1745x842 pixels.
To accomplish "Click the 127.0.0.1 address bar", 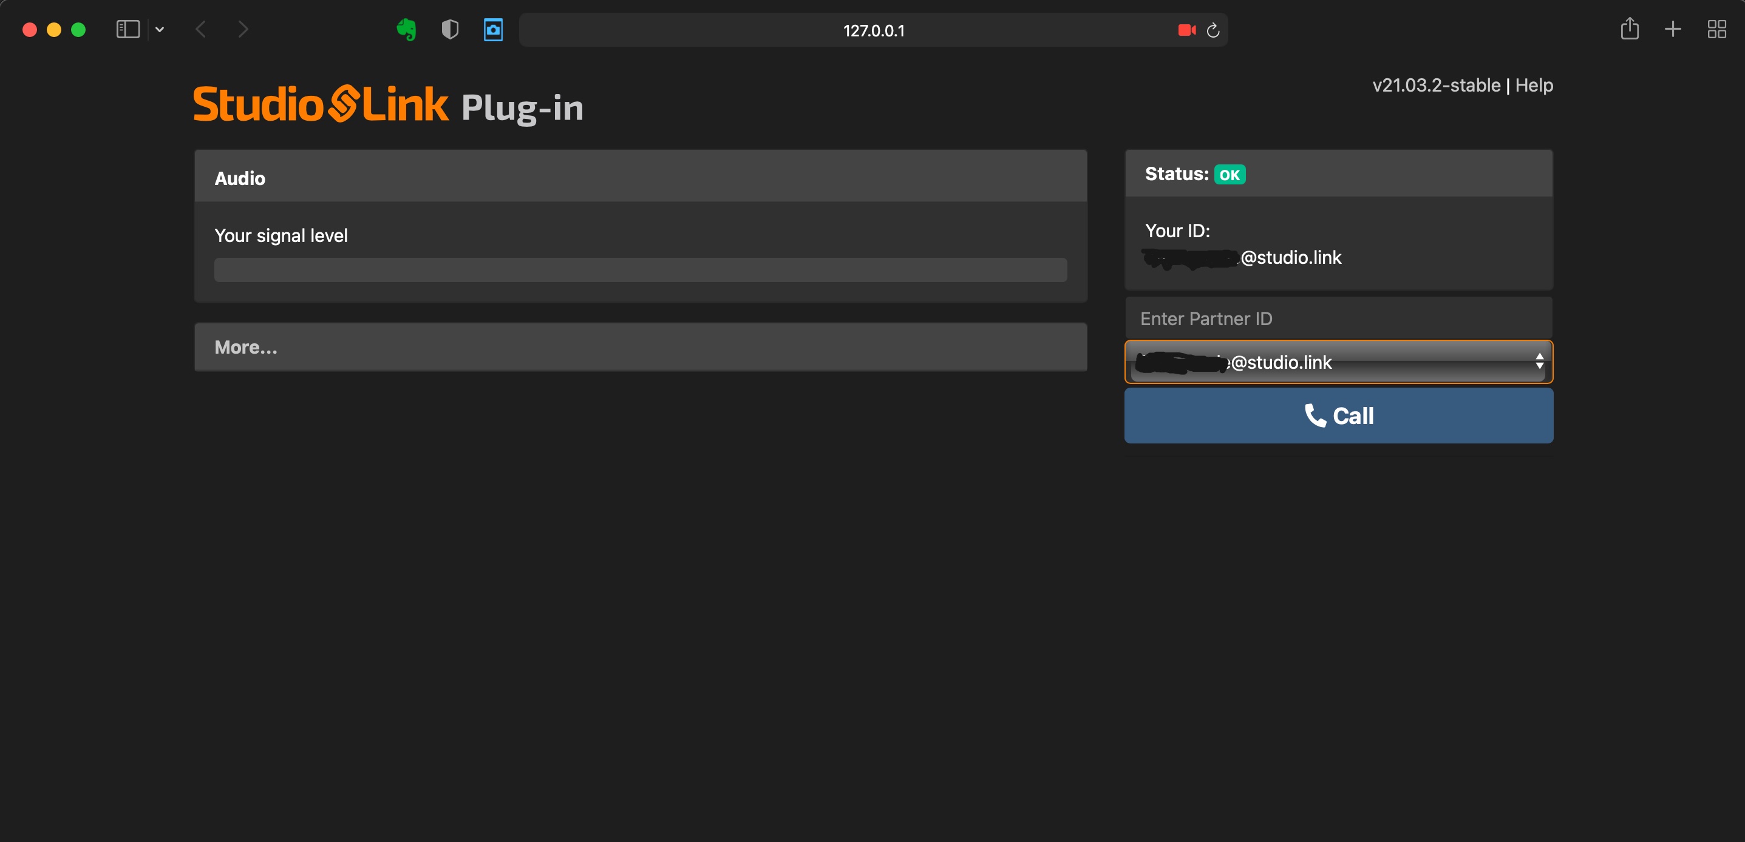I will (x=873, y=30).
